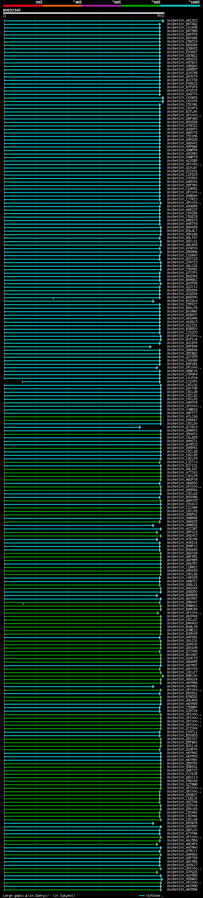The height and width of the screenshot is (898, 203).
Task: Click the green ~80% identity color segment
Action: 141,6
